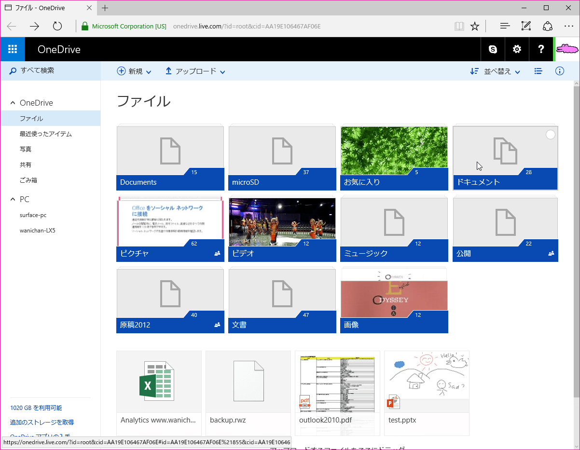Viewport: 580px width, 450px height.
Task: Open the Edge hub icon
Action: tap(505, 26)
